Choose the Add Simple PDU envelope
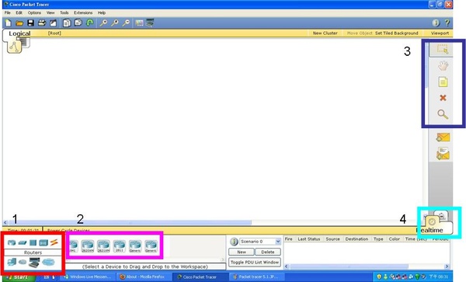This screenshot has height=282, width=466. pos(443,138)
